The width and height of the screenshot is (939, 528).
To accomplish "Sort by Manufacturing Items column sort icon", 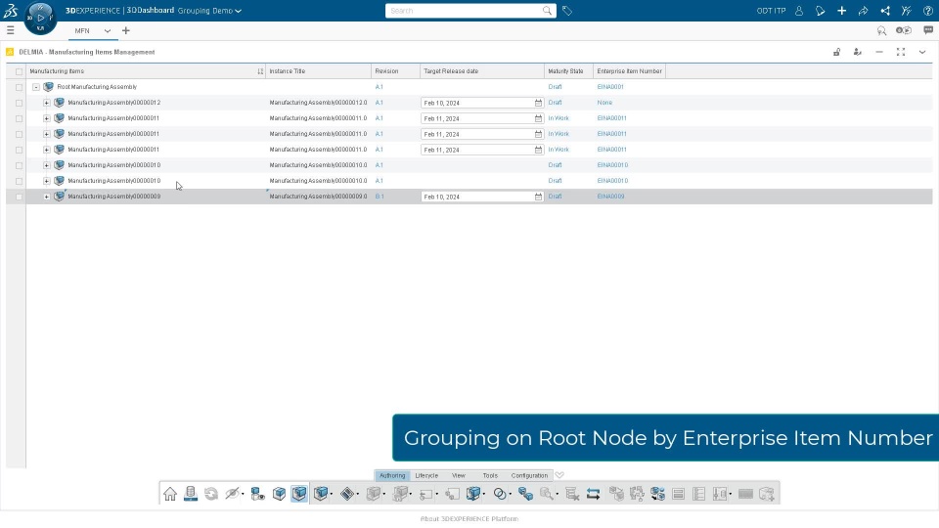I will coord(260,71).
